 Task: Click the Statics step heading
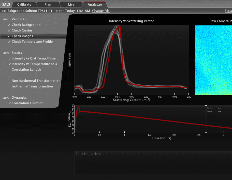[17, 53]
